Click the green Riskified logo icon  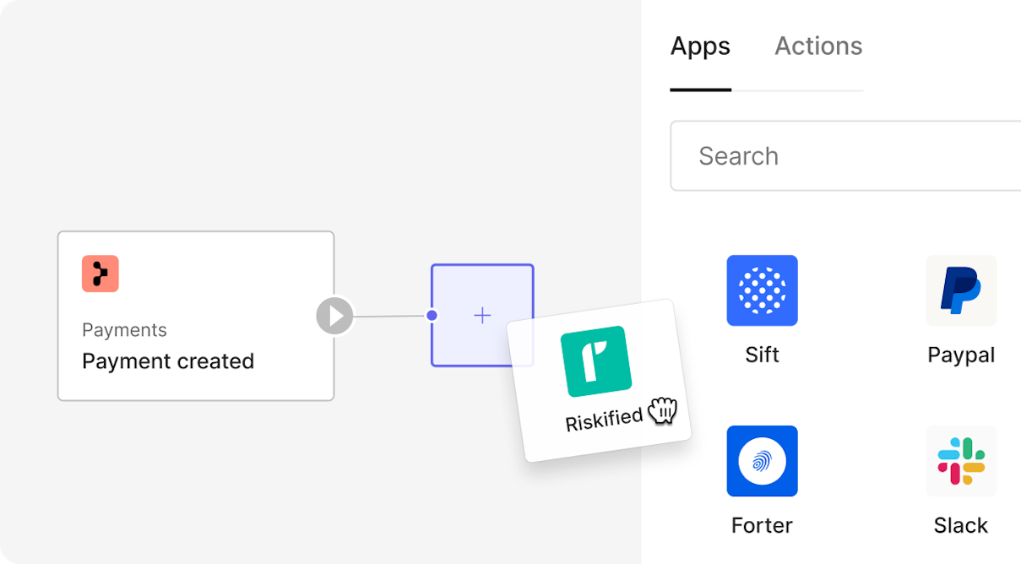click(596, 361)
